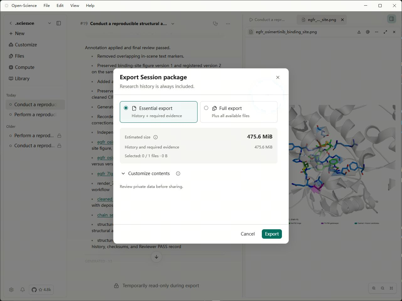Click the stethoscope icon in the session header

coord(215,23)
